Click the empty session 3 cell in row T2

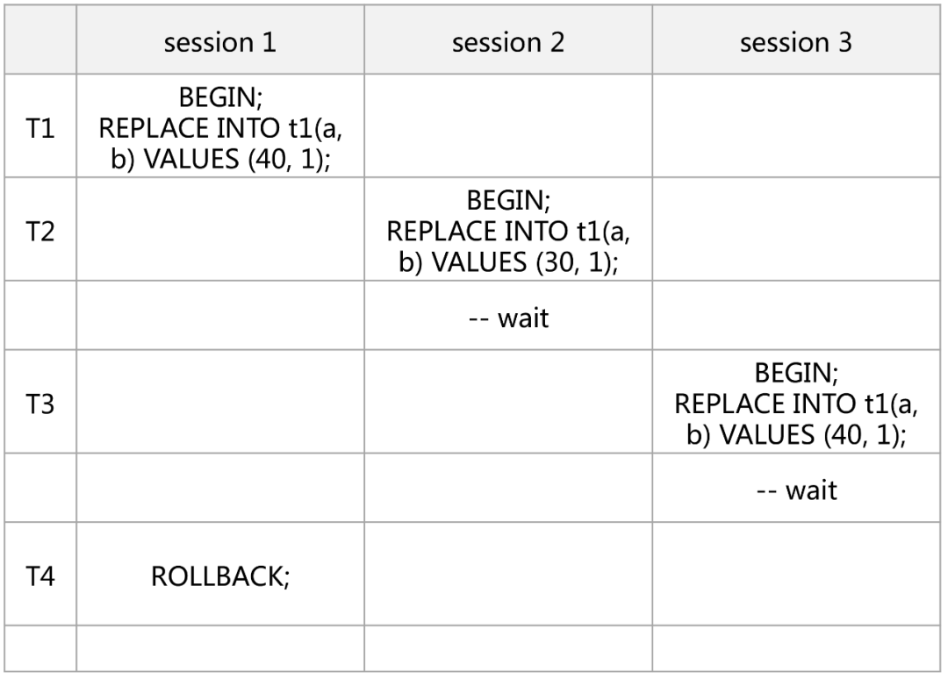click(x=795, y=229)
